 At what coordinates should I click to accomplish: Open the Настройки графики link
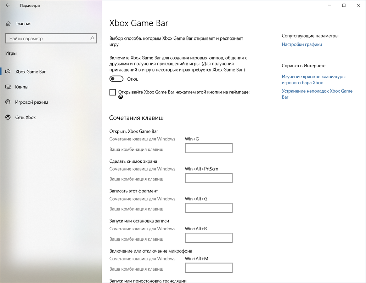(302, 44)
